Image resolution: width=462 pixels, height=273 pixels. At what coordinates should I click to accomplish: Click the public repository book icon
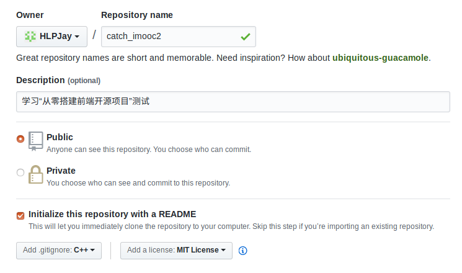[x=35, y=141]
